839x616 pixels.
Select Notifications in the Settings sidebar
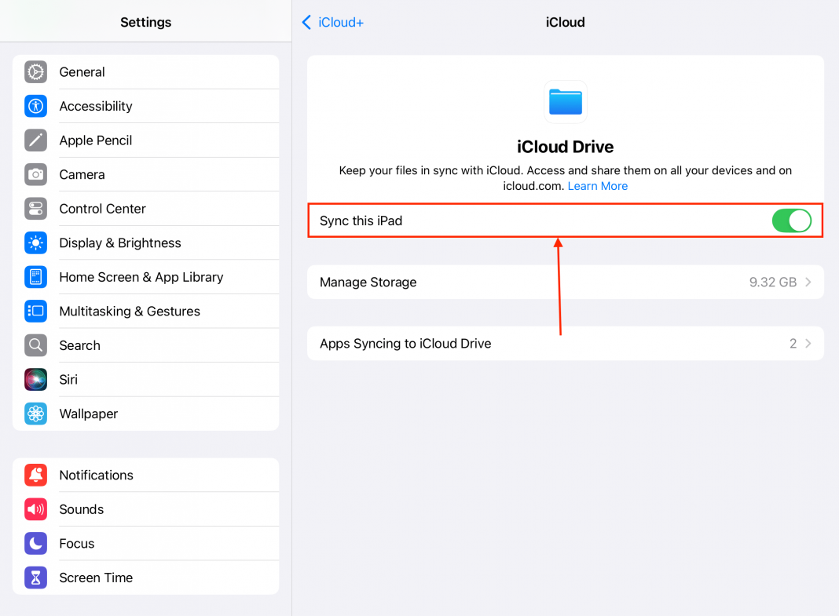coord(96,475)
